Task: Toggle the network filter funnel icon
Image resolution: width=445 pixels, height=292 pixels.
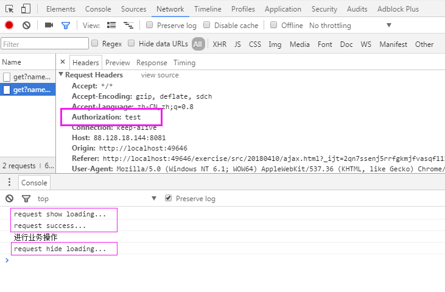Action: click(65, 26)
